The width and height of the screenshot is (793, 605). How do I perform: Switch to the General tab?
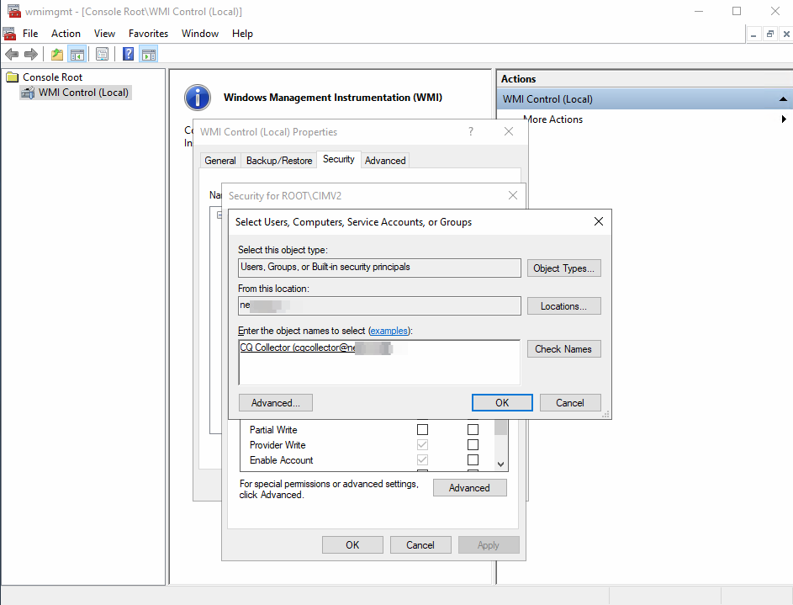[x=220, y=161]
